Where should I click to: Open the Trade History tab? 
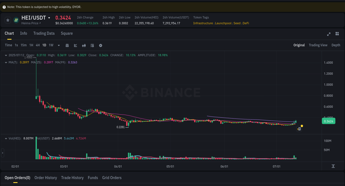[x=72, y=178]
